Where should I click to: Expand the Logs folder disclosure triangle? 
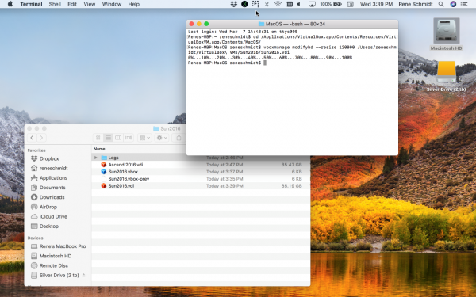click(96, 158)
